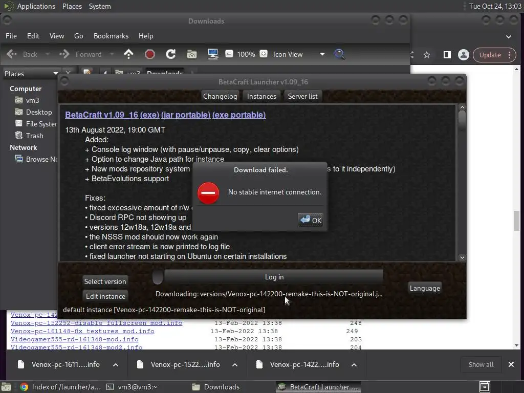Open View menu in Downloads window
The image size is (524, 393).
click(x=56, y=36)
